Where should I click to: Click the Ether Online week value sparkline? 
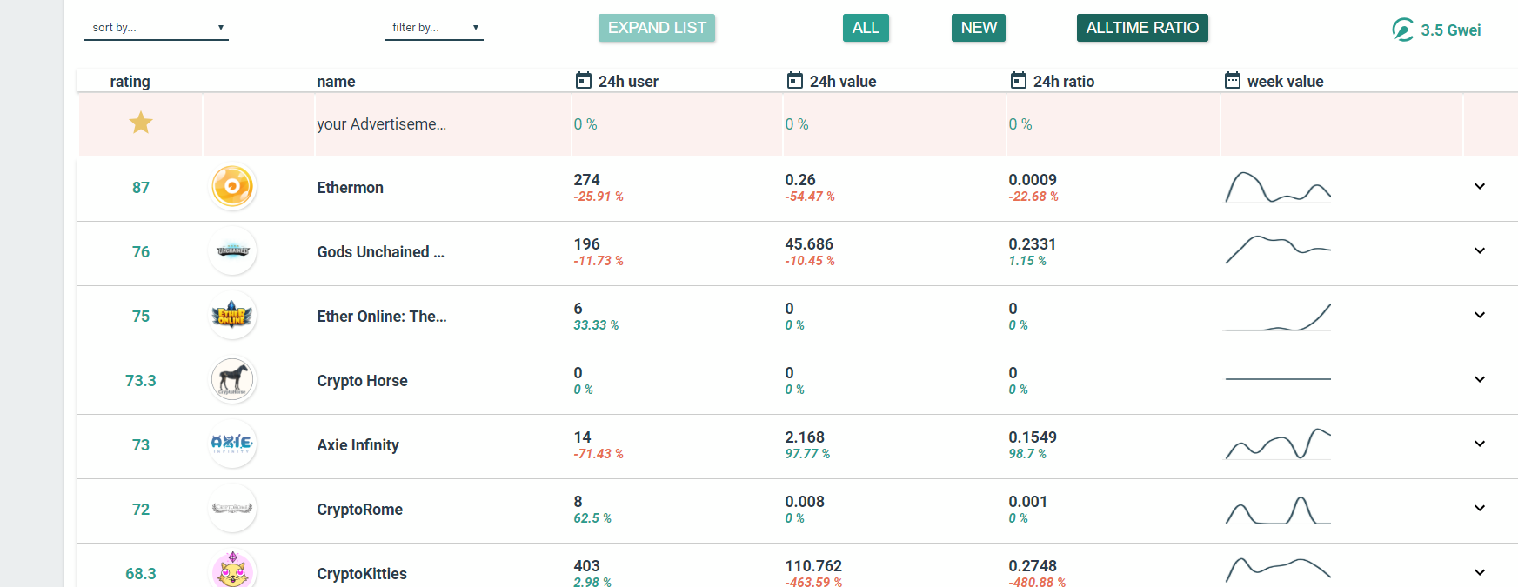1278,317
